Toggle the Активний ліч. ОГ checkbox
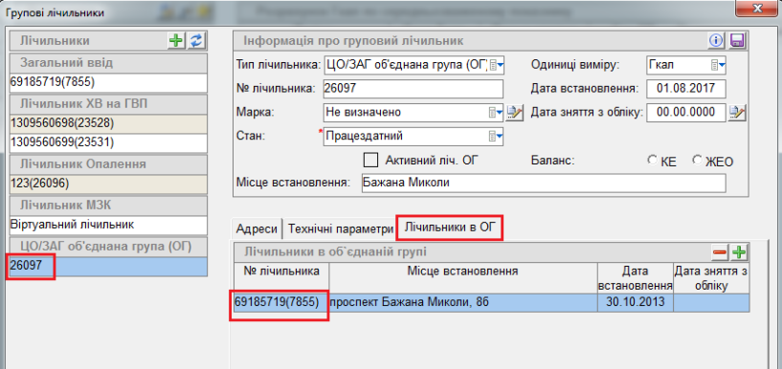This screenshot has height=369, width=782. (x=371, y=161)
